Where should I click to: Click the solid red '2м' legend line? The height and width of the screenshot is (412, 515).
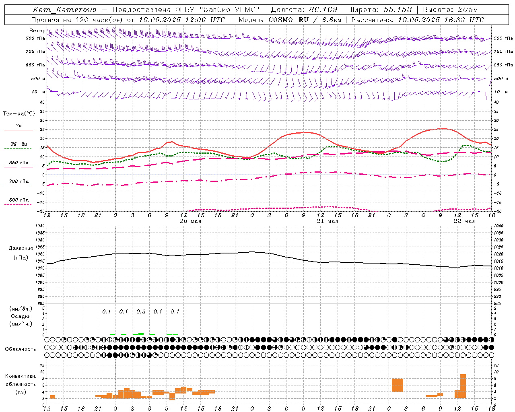click(19, 130)
